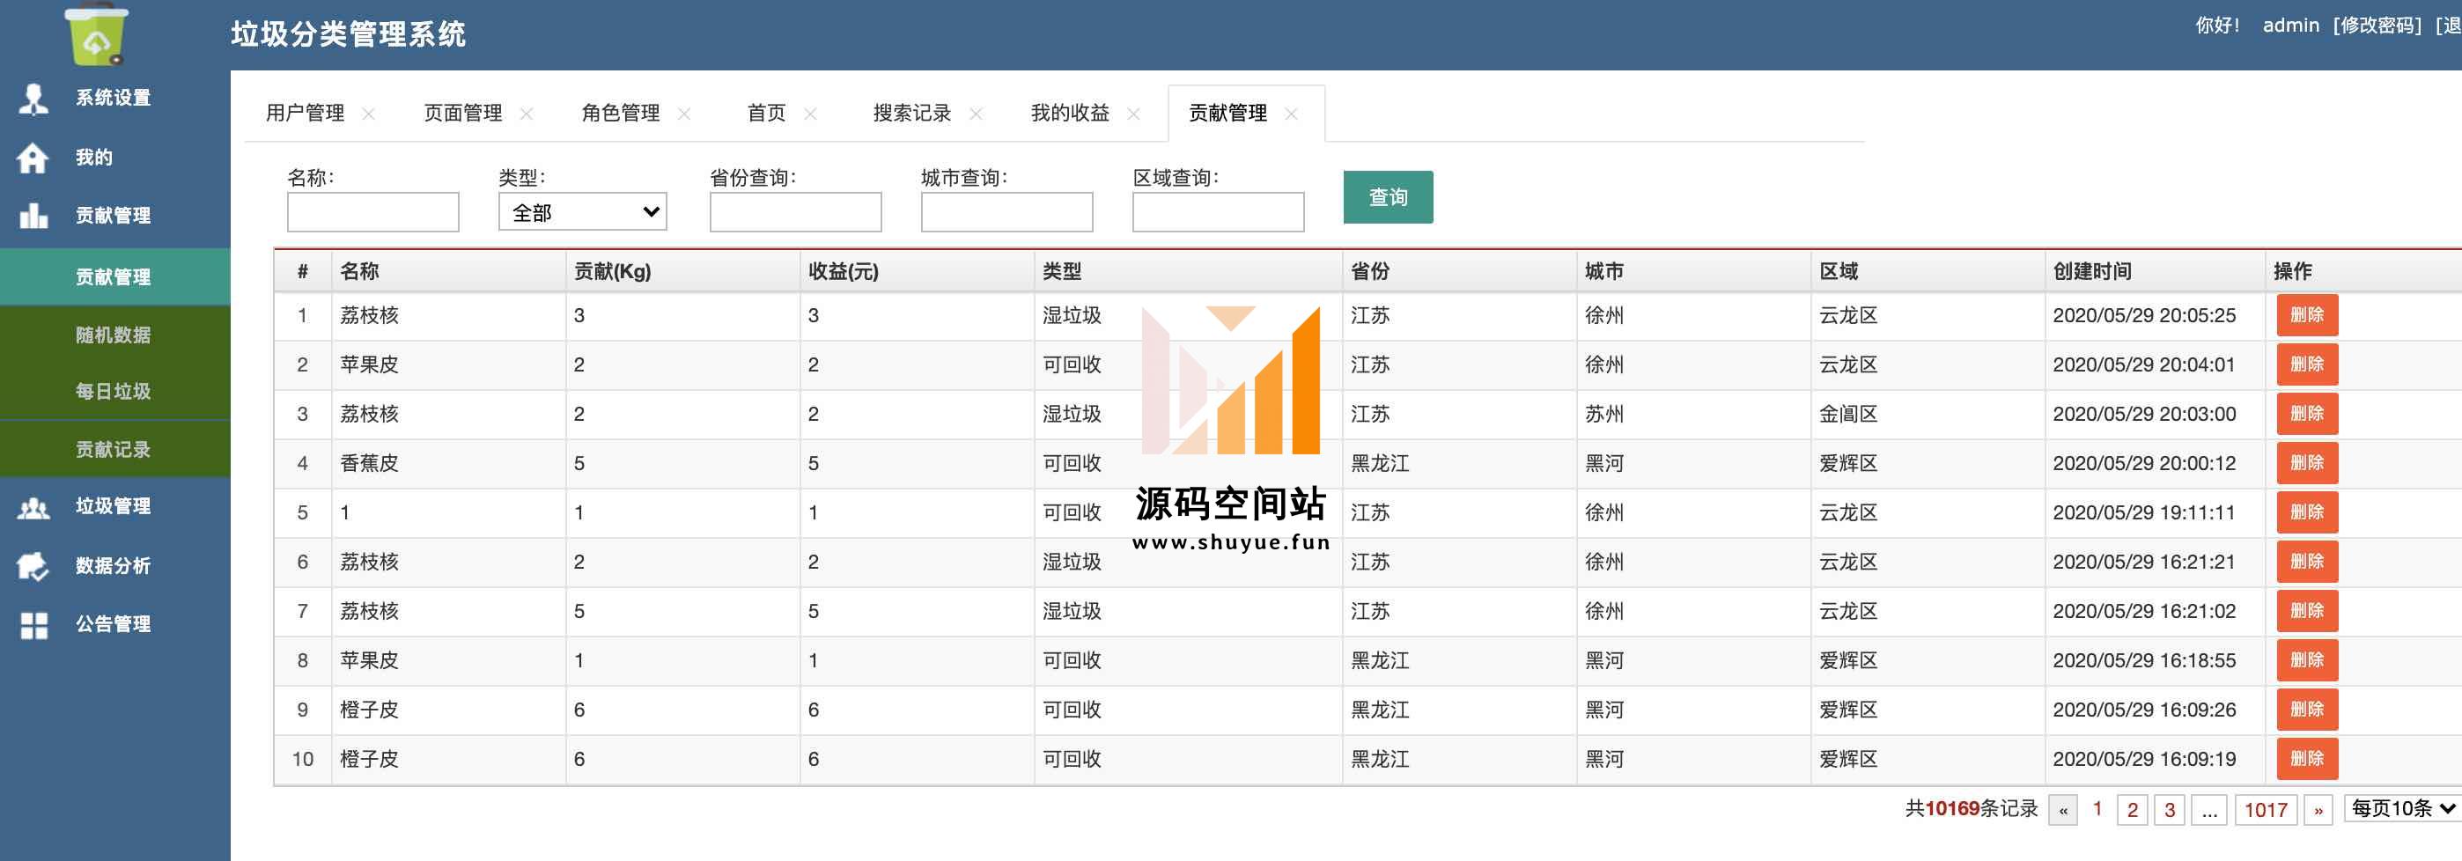Switch to the 用户管理 tab

pyautogui.click(x=305, y=113)
